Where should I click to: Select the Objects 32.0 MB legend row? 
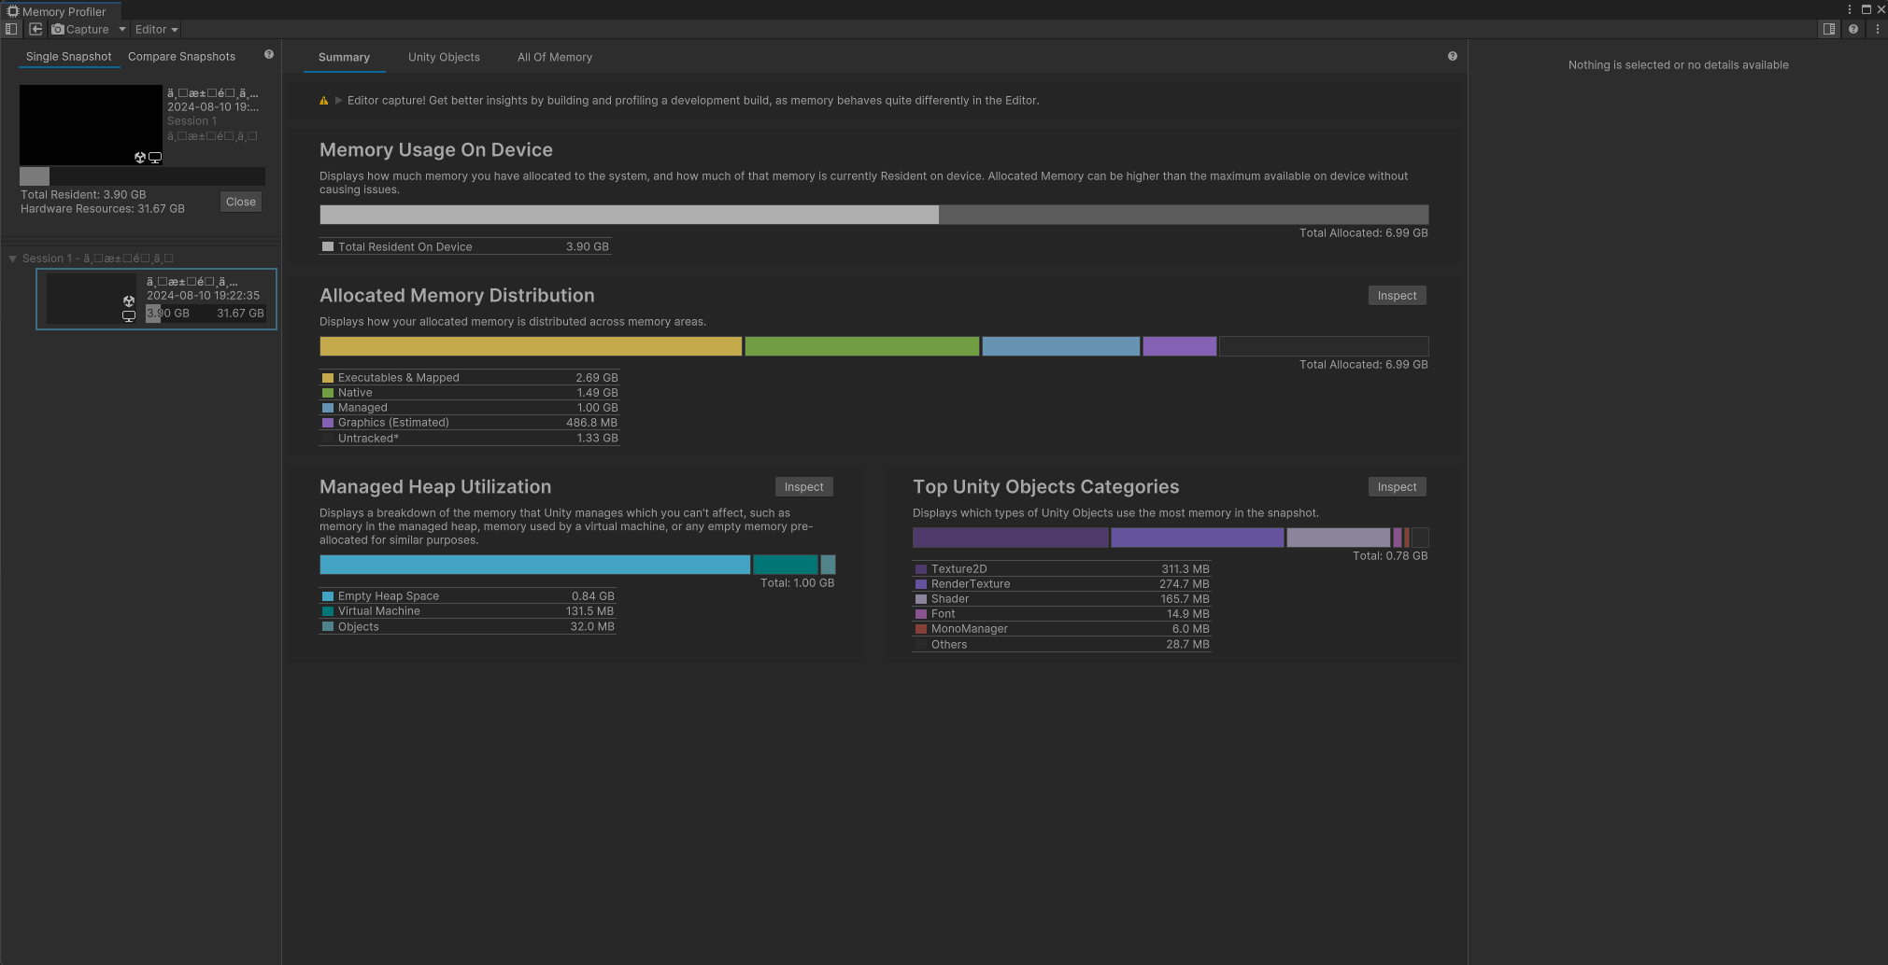click(467, 627)
